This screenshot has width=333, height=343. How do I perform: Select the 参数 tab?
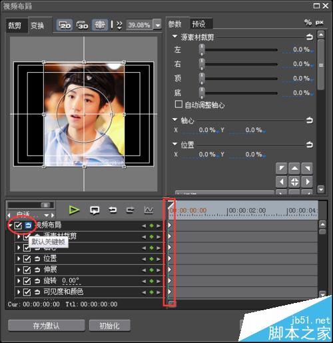point(177,23)
